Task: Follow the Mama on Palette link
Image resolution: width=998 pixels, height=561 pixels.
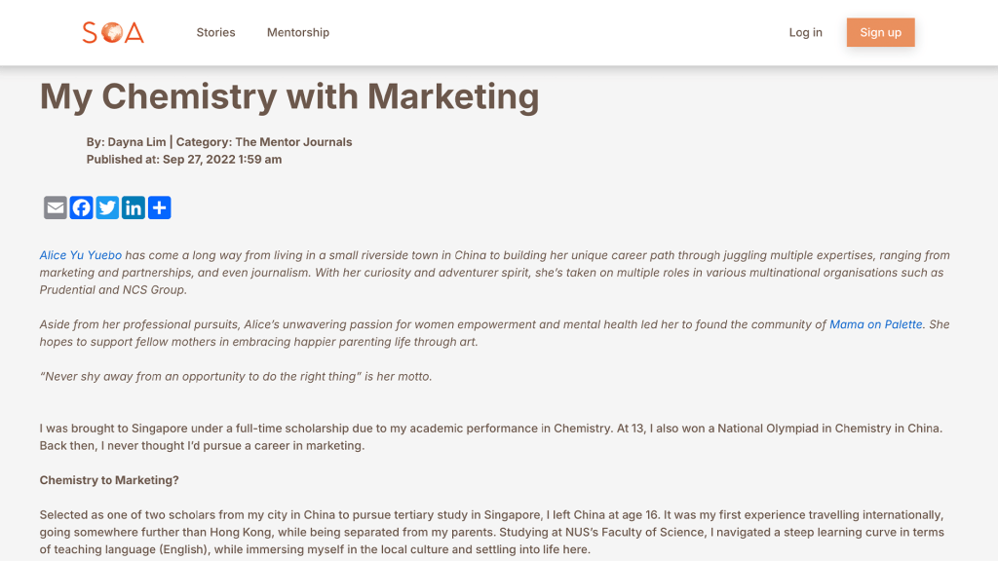Action: pyautogui.click(x=875, y=324)
